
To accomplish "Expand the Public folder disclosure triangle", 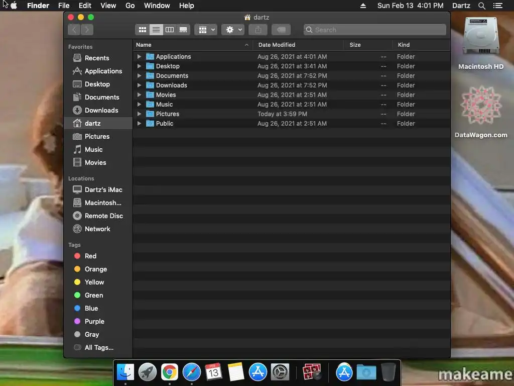I will [139, 124].
